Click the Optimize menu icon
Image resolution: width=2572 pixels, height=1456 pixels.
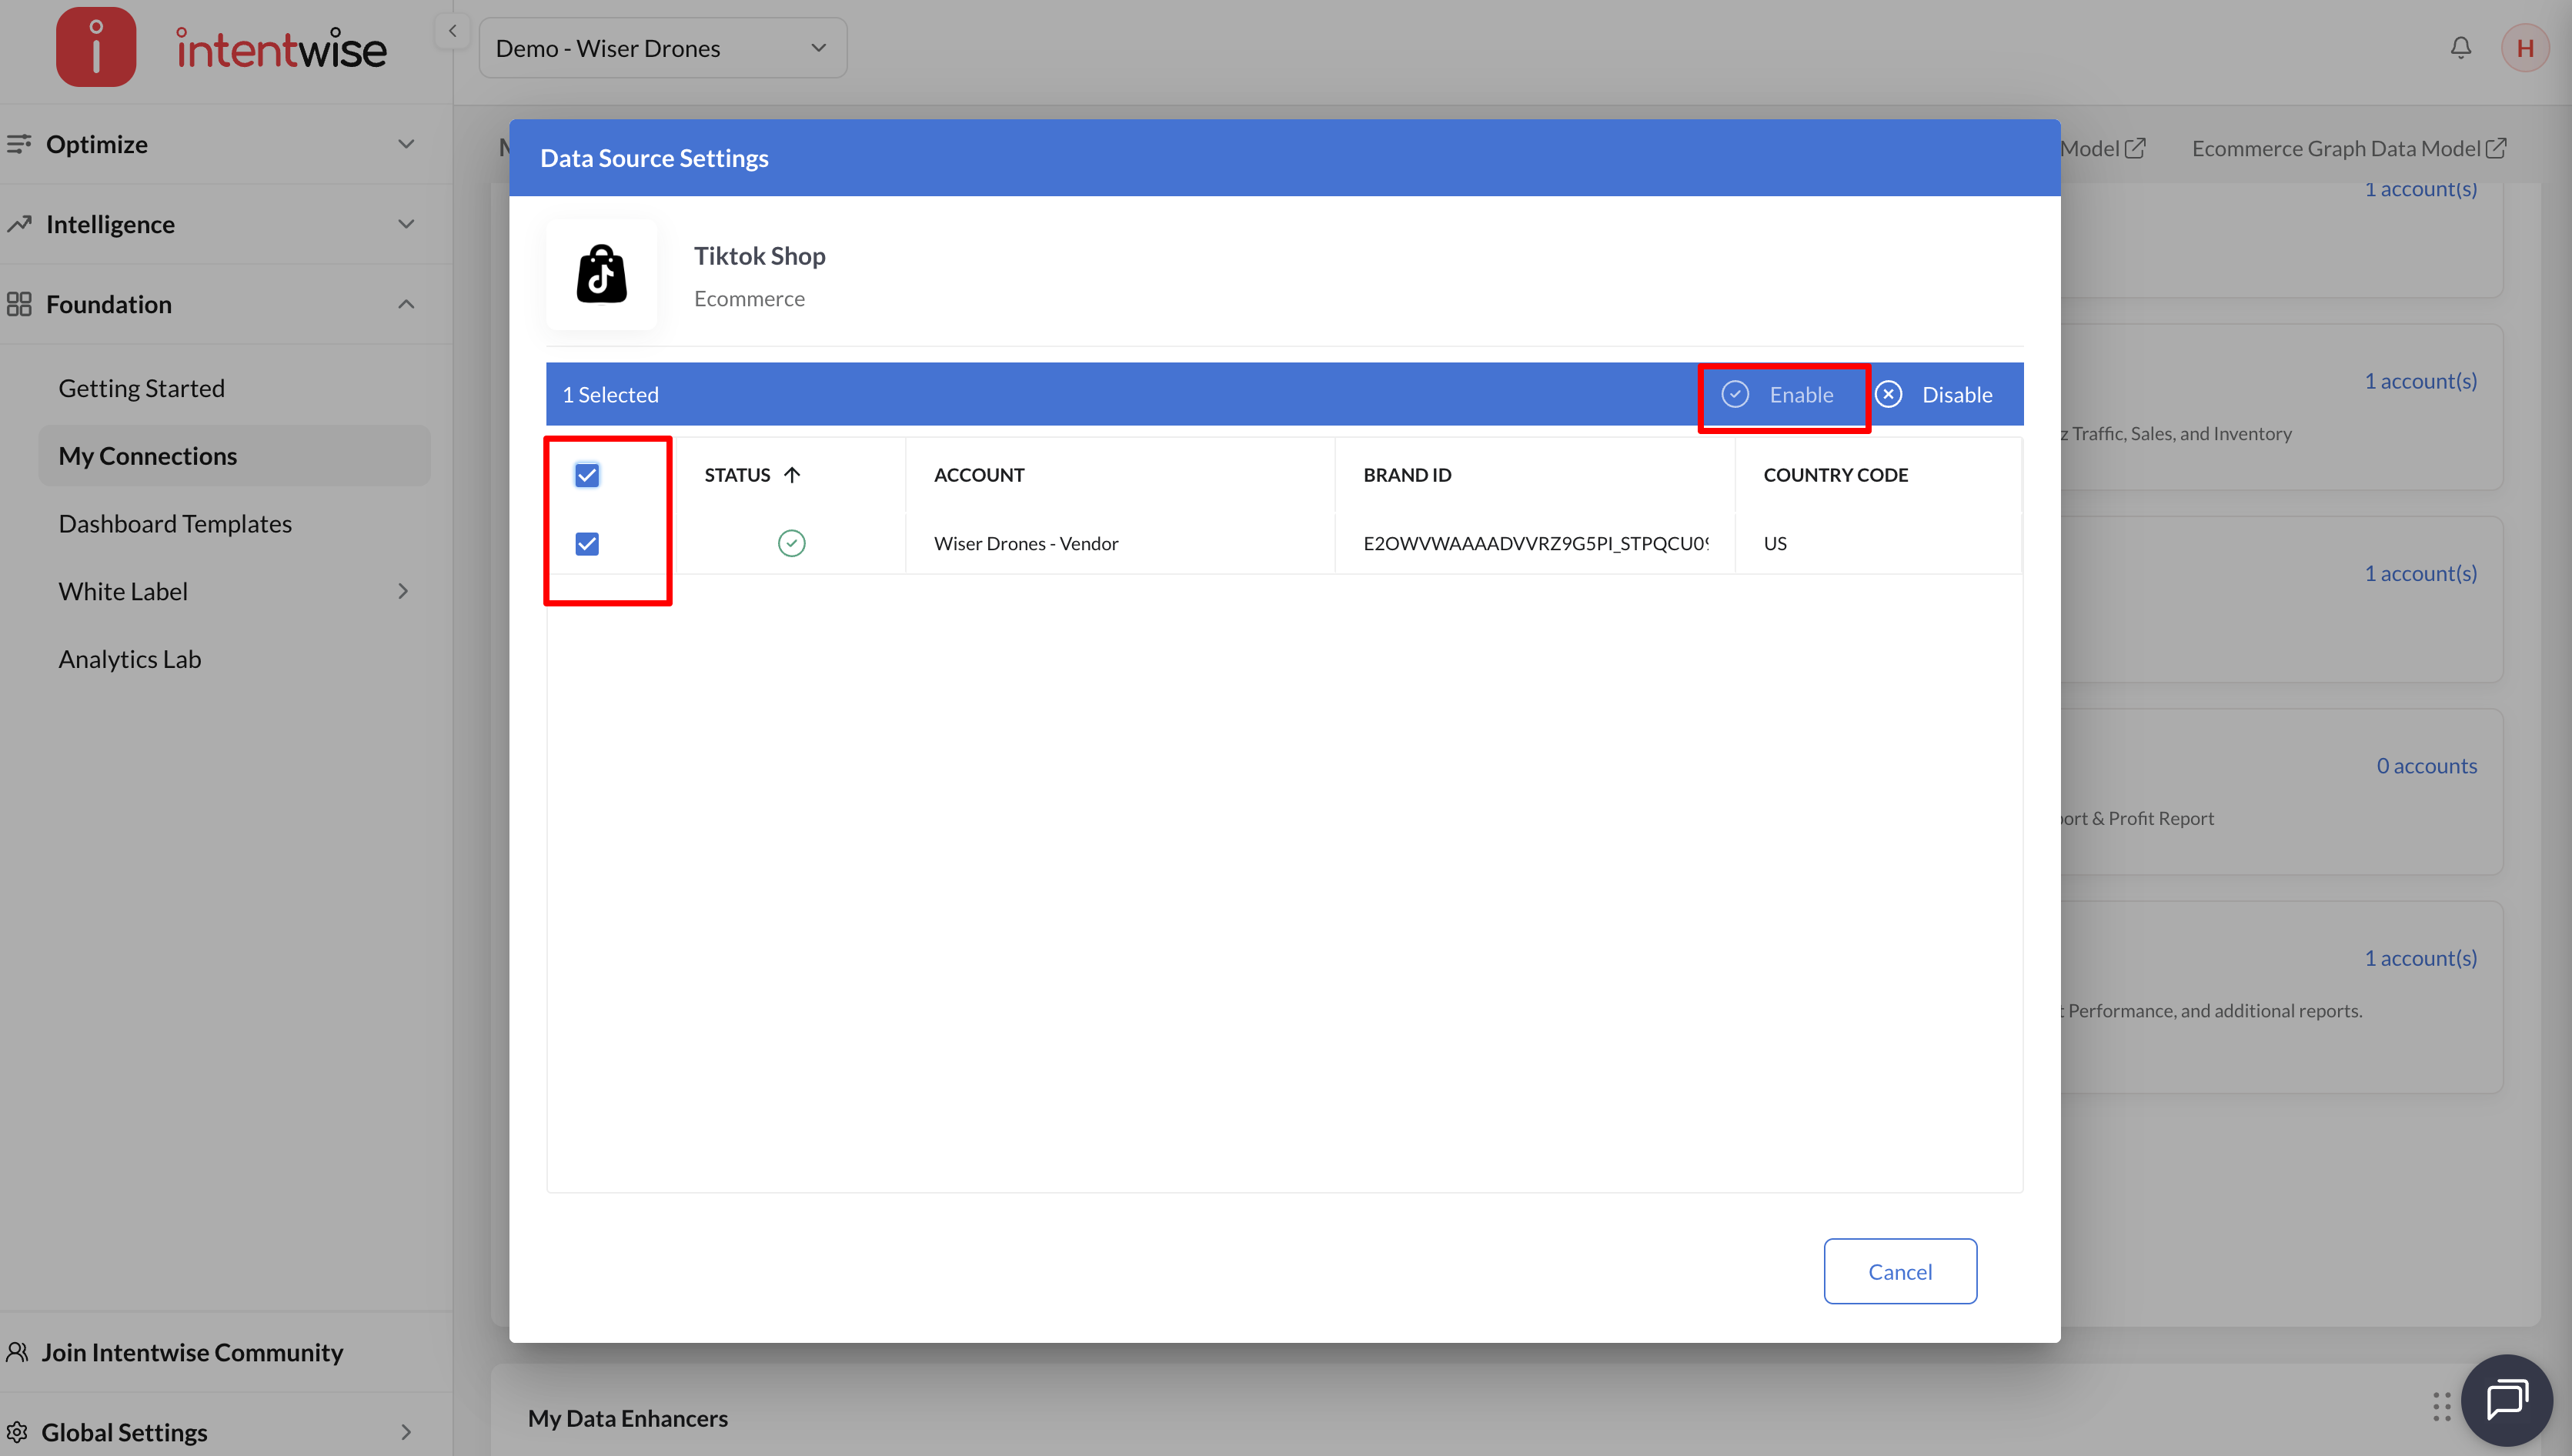18,144
